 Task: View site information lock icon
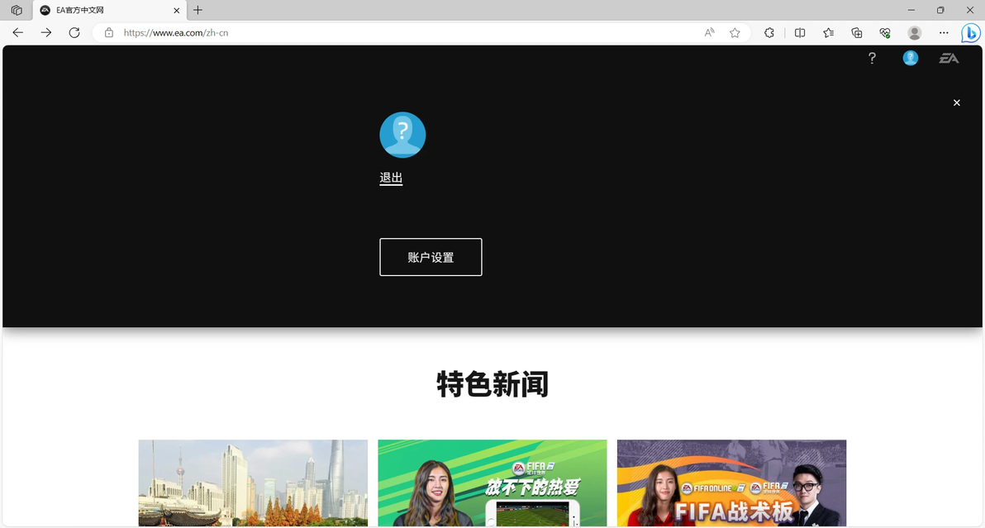(x=109, y=33)
